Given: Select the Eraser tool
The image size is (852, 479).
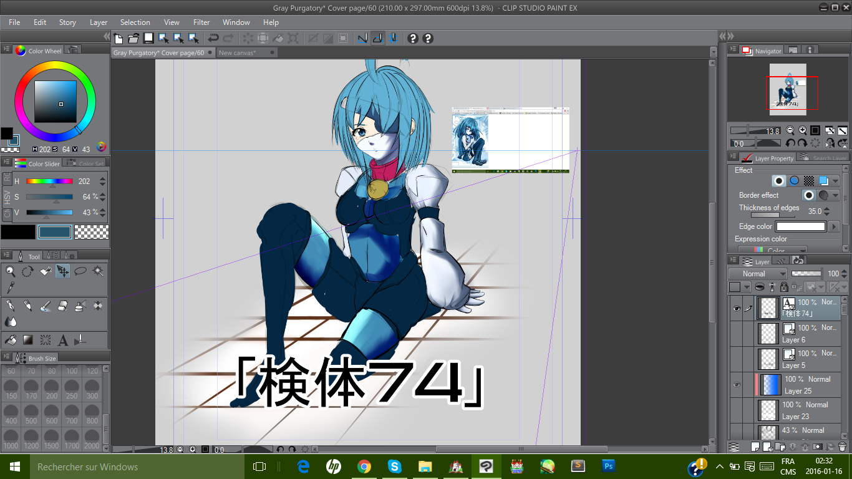Looking at the screenshot, I should coord(63,306).
